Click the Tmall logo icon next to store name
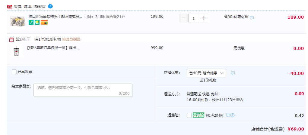Screen dimensions: 308x135 coord(10,6)
